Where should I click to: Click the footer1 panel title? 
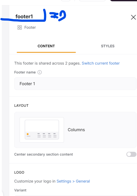point(24,17)
